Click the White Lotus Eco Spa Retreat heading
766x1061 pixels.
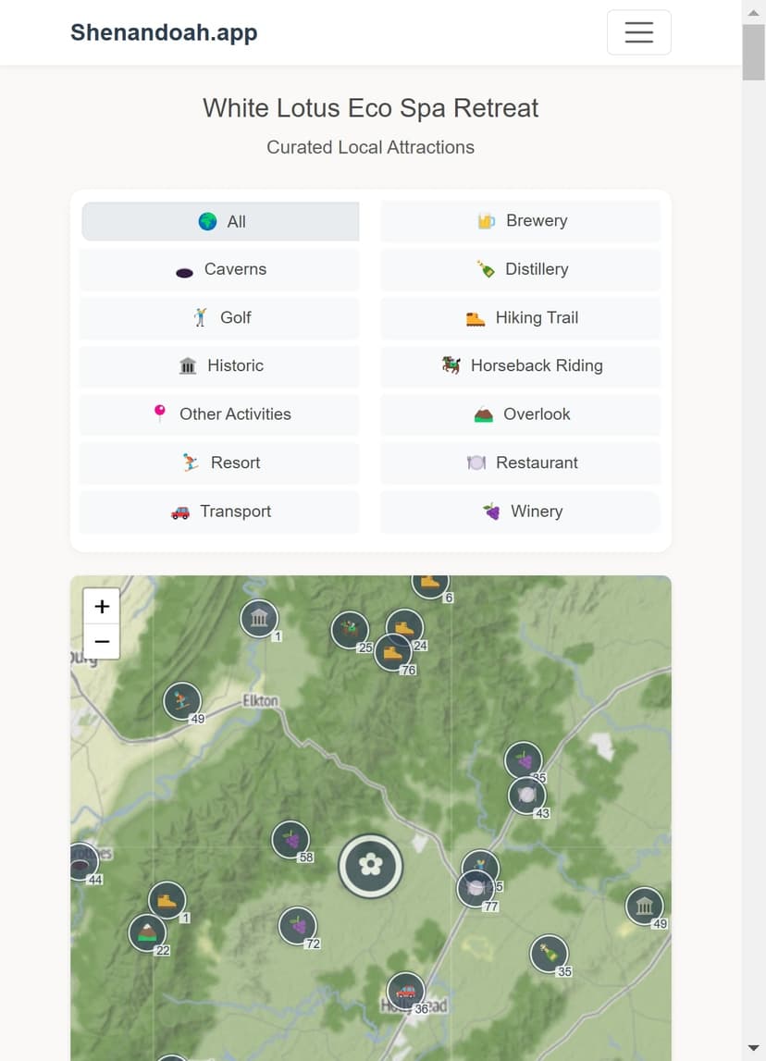tap(371, 108)
